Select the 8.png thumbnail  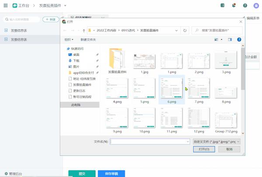(x=226, y=94)
